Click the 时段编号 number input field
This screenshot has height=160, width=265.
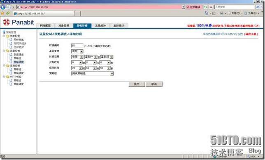point(77,46)
